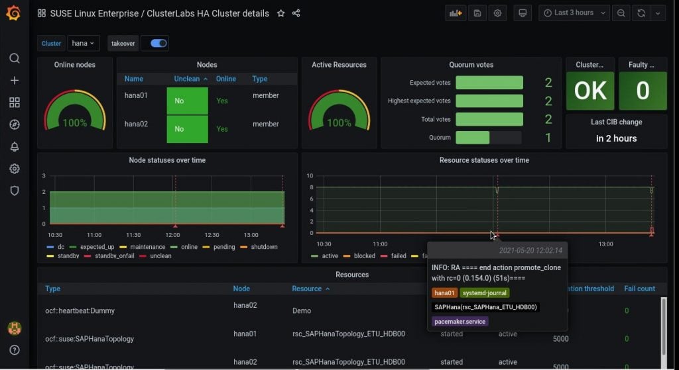Open the Grafana home logo
The width and height of the screenshot is (679, 370).
13,13
